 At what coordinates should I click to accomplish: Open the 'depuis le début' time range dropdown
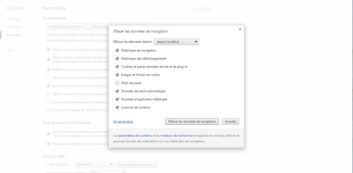click(x=176, y=42)
